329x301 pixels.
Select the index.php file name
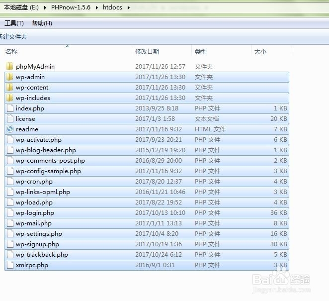[30, 108]
